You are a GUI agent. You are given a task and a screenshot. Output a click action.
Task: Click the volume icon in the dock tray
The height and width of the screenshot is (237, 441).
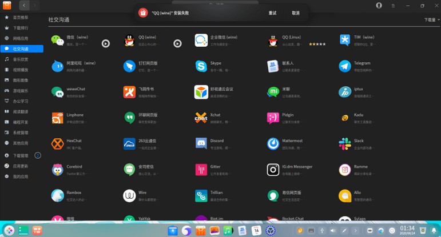tap(333, 231)
